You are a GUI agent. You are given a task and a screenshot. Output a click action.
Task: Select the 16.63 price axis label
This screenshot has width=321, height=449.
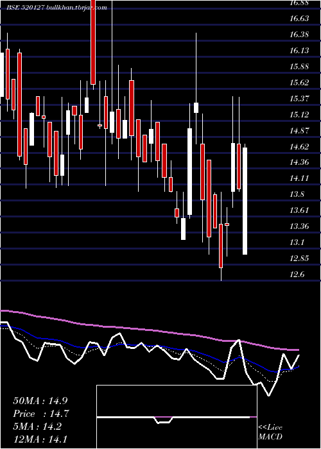299,19
